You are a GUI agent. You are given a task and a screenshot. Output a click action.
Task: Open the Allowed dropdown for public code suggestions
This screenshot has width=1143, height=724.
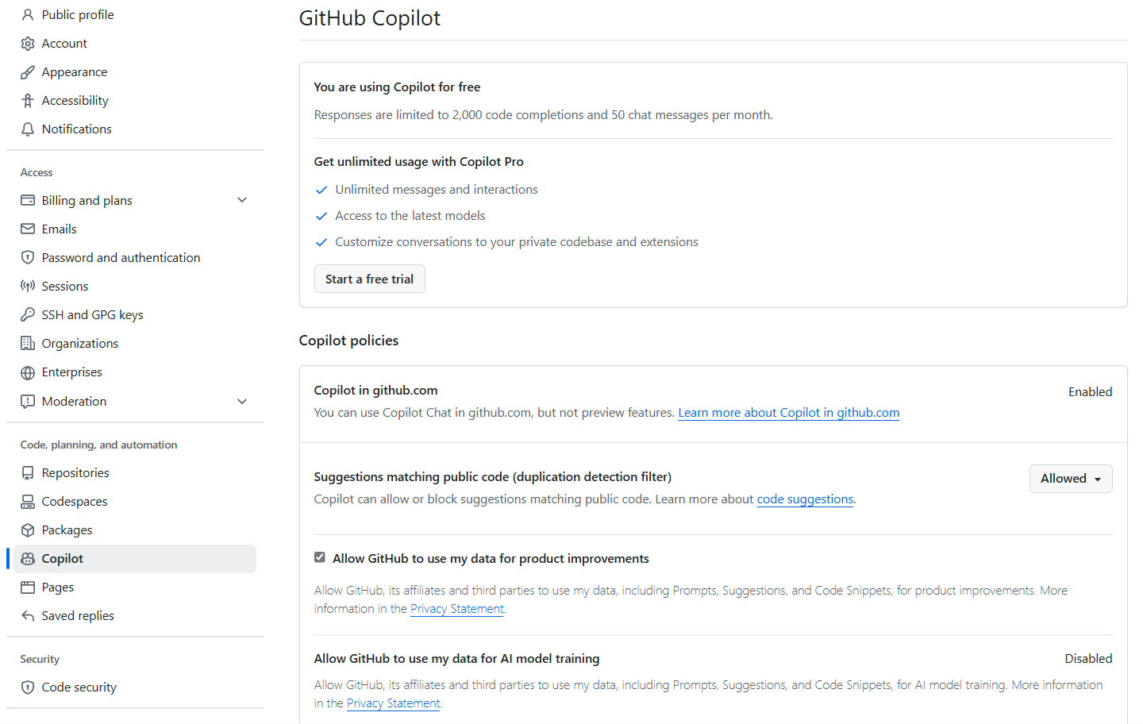tap(1071, 478)
